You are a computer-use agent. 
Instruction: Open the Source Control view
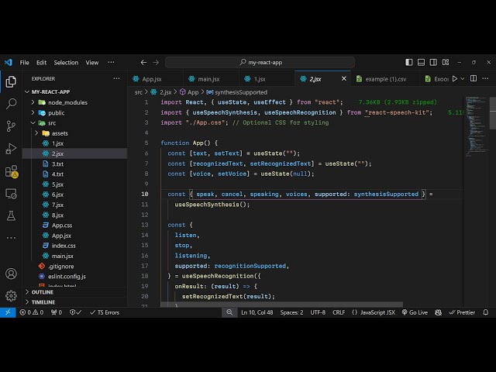(11, 126)
